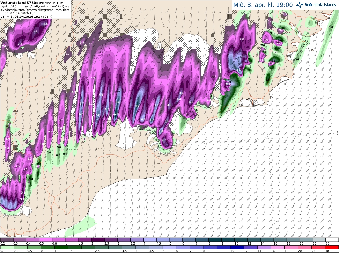Click the Veðurstofan/IS750dev title text
This screenshot has width=339, height=253.
pyautogui.click(x=21, y=3)
